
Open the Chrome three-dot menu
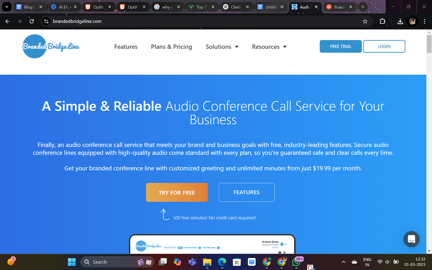click(x=424, y=21)
